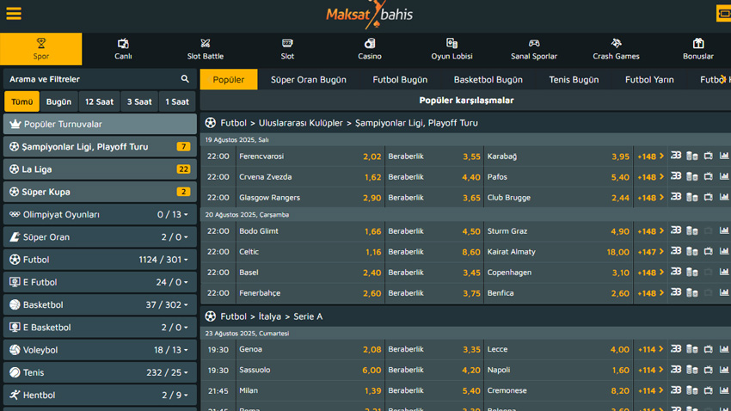Screen dimensions: 731x411
Task: Open statistics chart icon for Milan match
Action: (x=724, y=390)
